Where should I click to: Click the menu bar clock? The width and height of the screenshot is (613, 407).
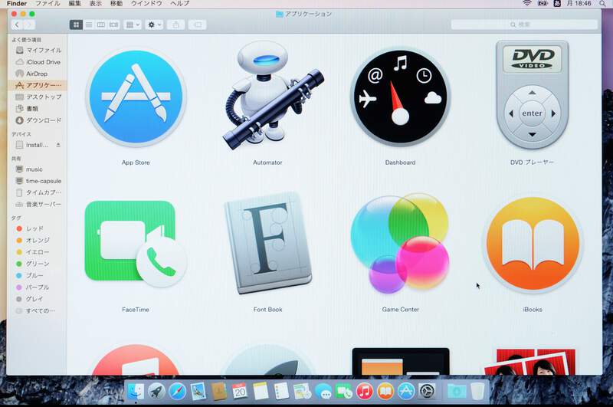point(579,4)
